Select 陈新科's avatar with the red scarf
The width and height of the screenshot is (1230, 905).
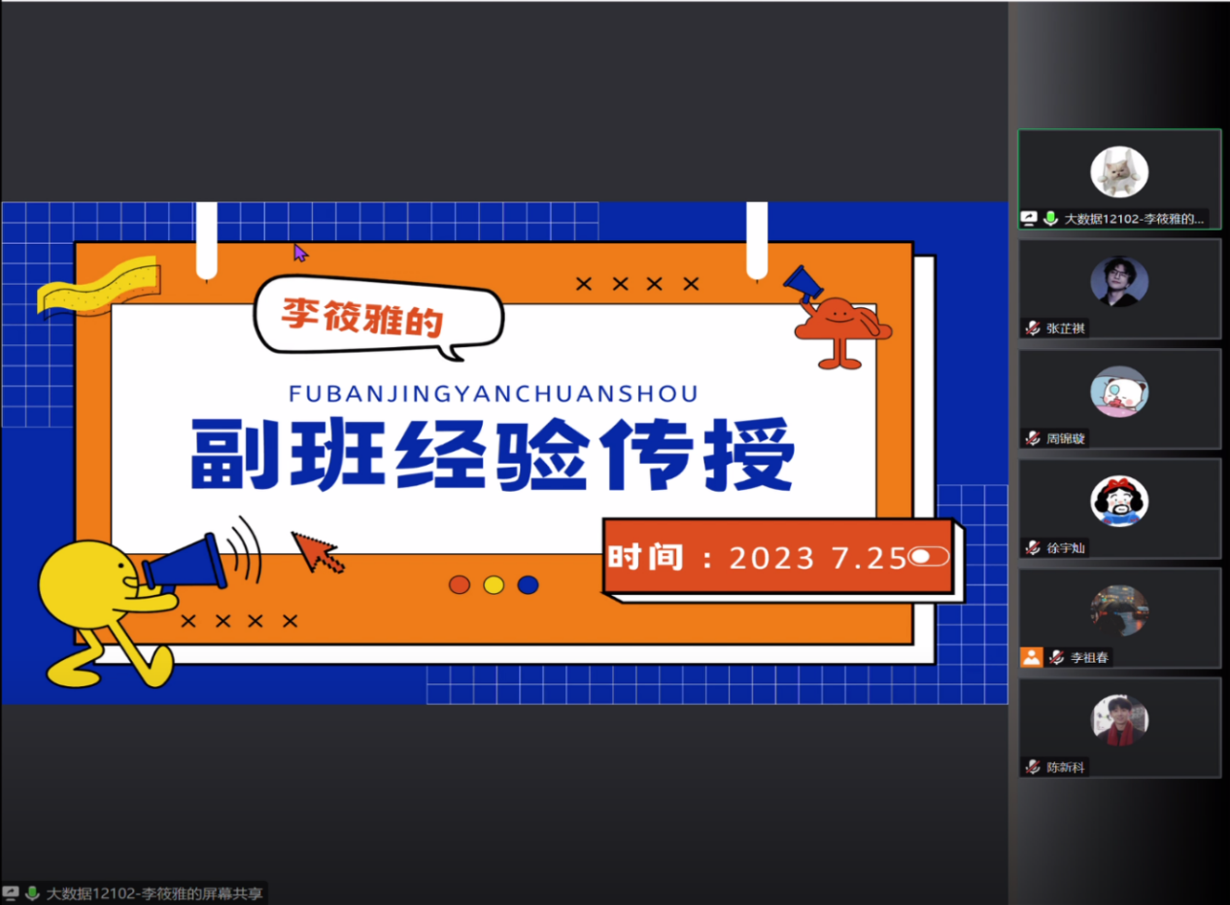(1119, 720)
